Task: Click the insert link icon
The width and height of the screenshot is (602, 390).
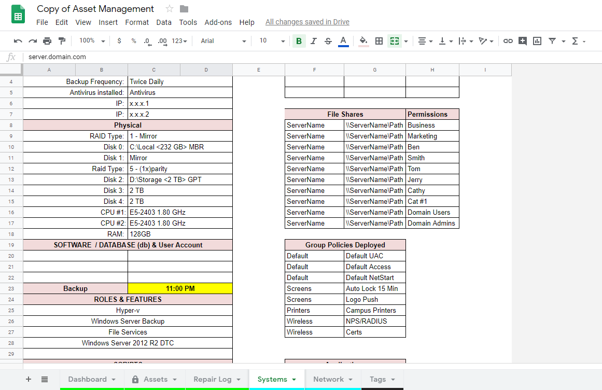Action: click(x=508, y=41)
